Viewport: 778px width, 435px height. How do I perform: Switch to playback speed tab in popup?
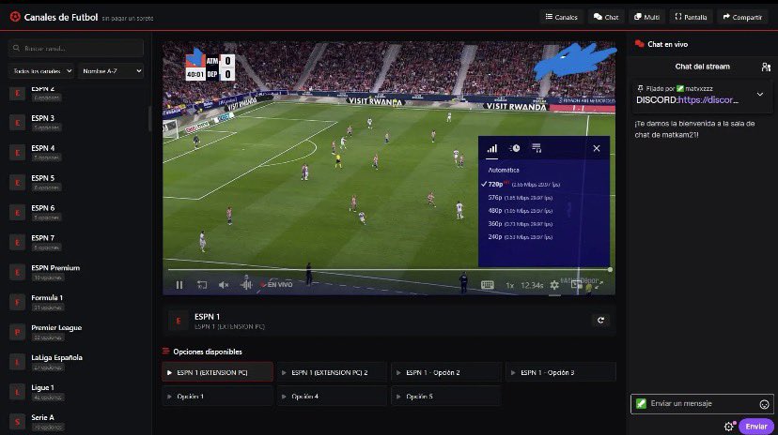[515, 148]
